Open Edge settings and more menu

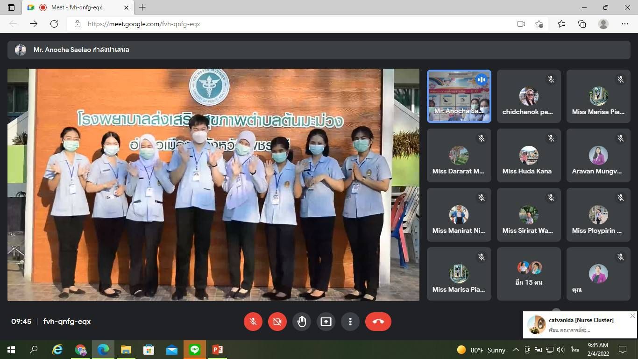coord(625,24)
